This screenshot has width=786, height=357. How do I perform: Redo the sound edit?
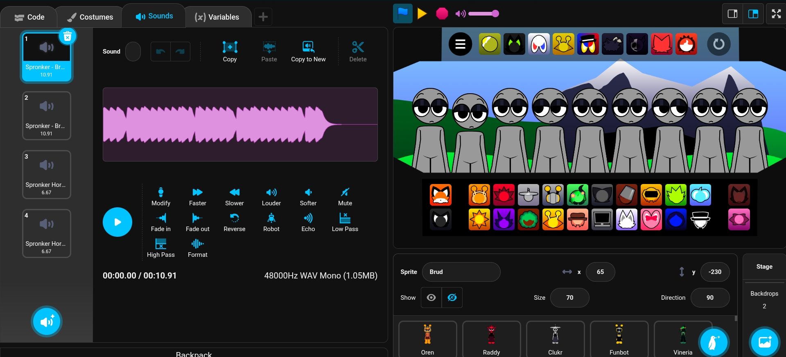click(180, 52)
